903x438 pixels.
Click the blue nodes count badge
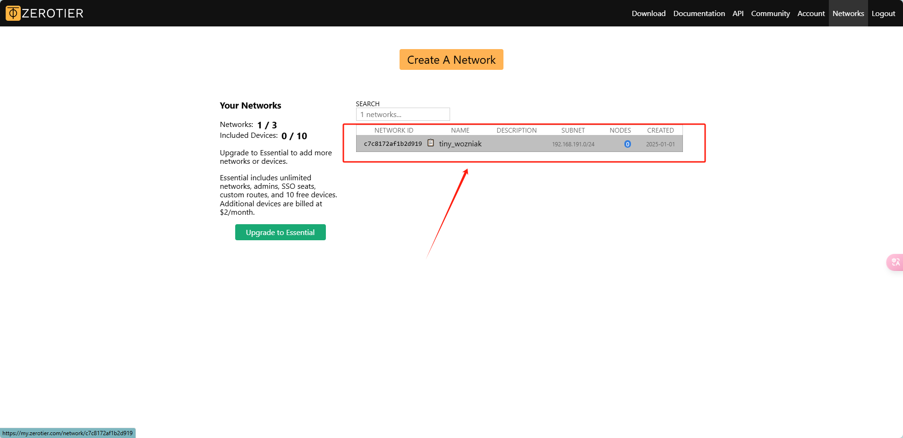click(627, 144)
